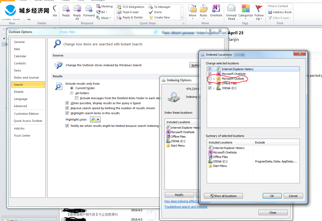Click the Internet Explorer History icon in tree
Image resolution: width=322 pixels, height=221 pixels.
pos(218,69)
